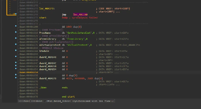Follow data xref start+1C↑w
Image resolution: width=201 pixels, height=109 pixels.
click(x=121, y=57)
